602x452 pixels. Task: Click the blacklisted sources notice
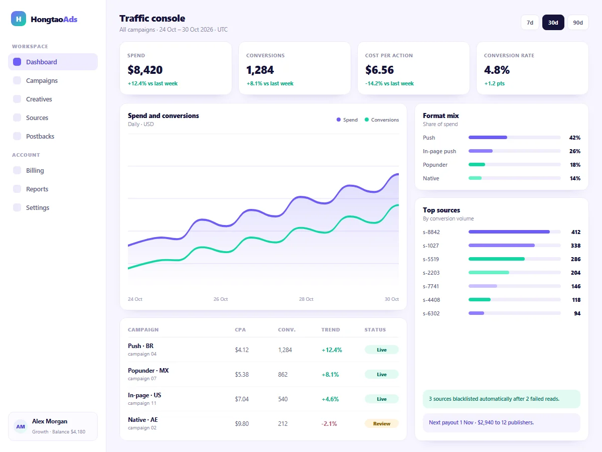pyautogui.click(x=502, y=399)
